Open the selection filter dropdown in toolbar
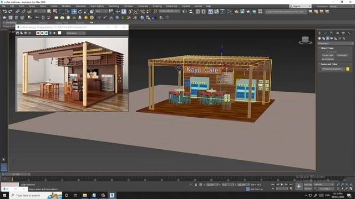 [x=39, y=11]
